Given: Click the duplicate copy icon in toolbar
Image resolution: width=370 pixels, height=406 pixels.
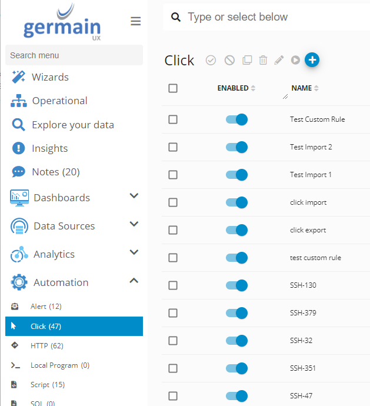Looking at the screenshot, I should coord(247,60).
